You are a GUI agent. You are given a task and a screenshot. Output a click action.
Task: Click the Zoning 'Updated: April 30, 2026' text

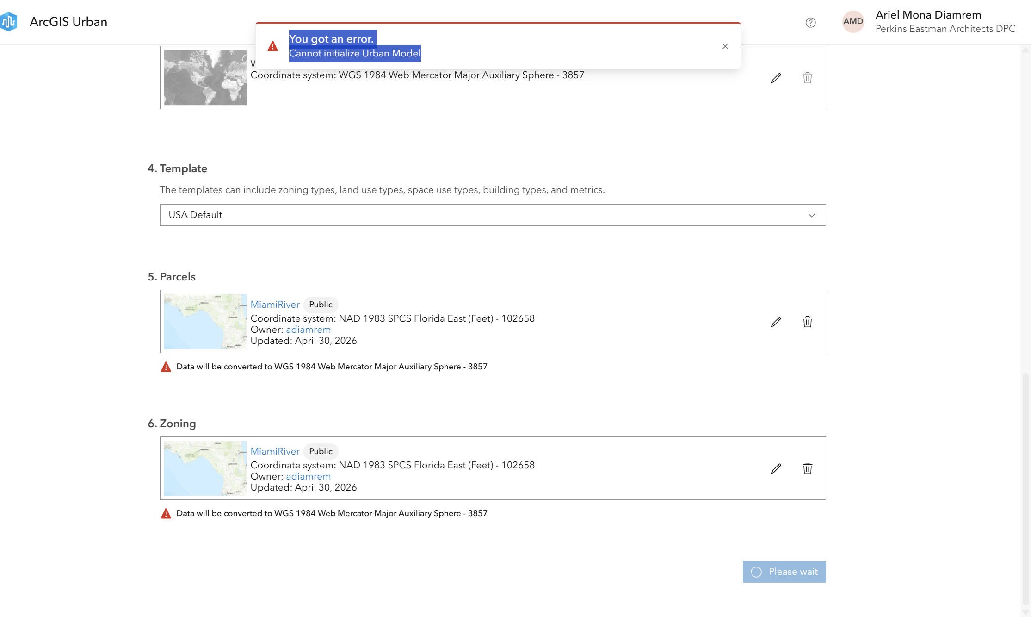click(303, 487)
